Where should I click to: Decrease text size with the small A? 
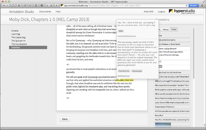[x=47, y=5]
